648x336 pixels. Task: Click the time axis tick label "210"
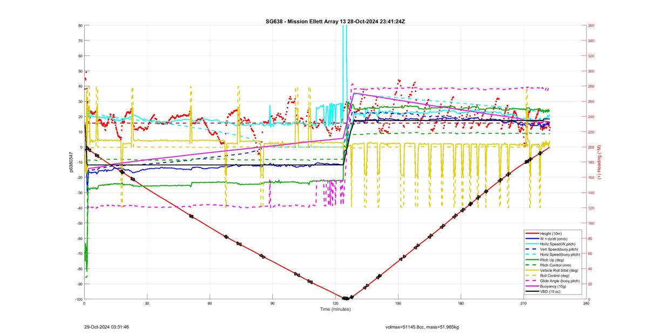[x=523, y=304]
